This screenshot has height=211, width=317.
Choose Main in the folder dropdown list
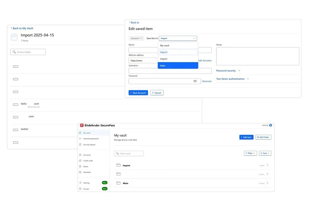[x=178, y=65]
